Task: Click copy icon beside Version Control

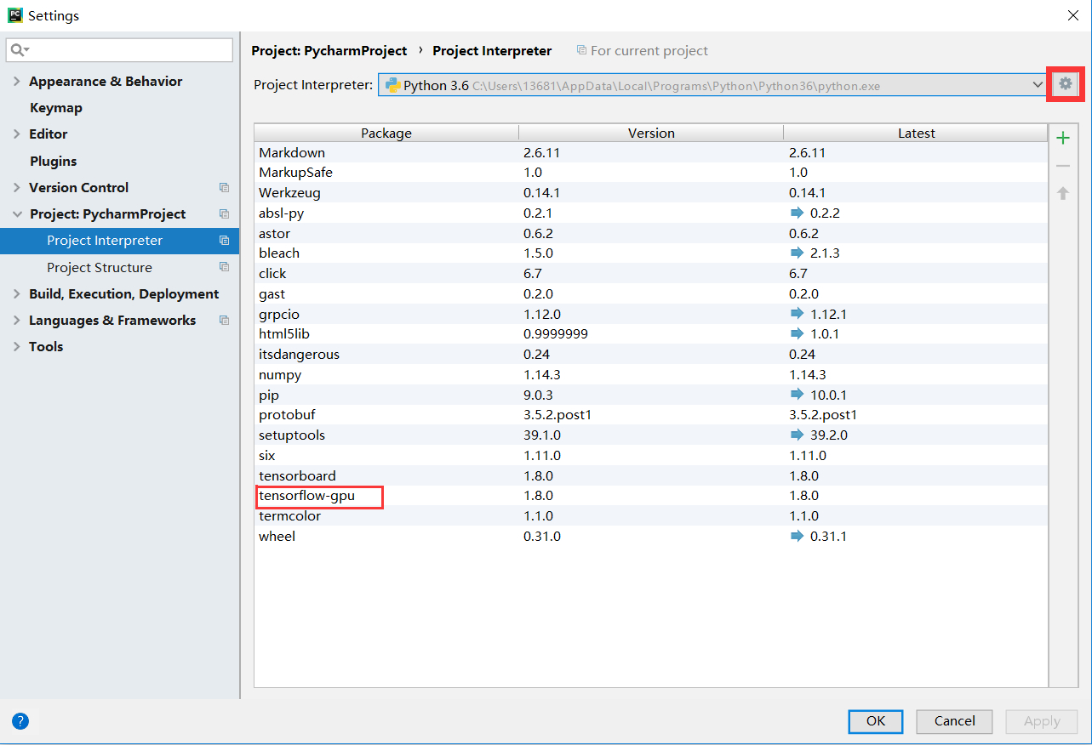Action: pyautogui.click(x=224, y=187)
